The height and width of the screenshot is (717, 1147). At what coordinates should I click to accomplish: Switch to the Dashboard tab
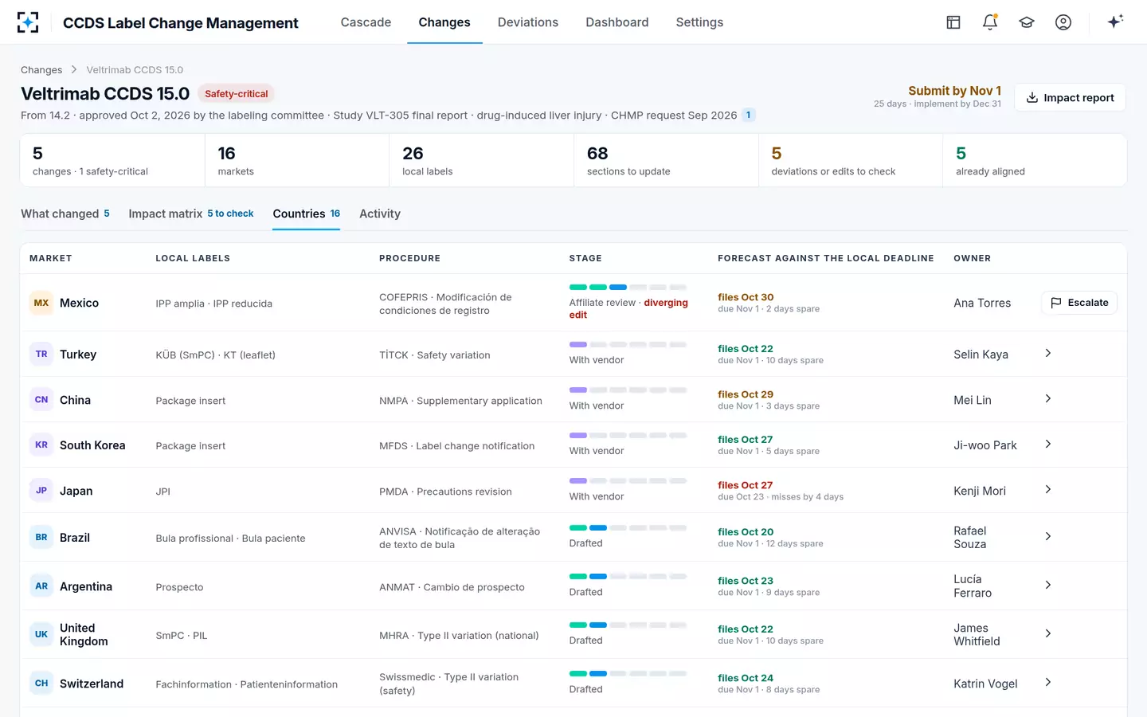tap(617, 22)
